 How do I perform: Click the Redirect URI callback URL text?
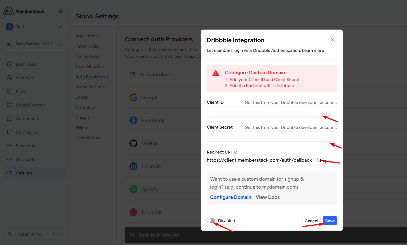259,160
